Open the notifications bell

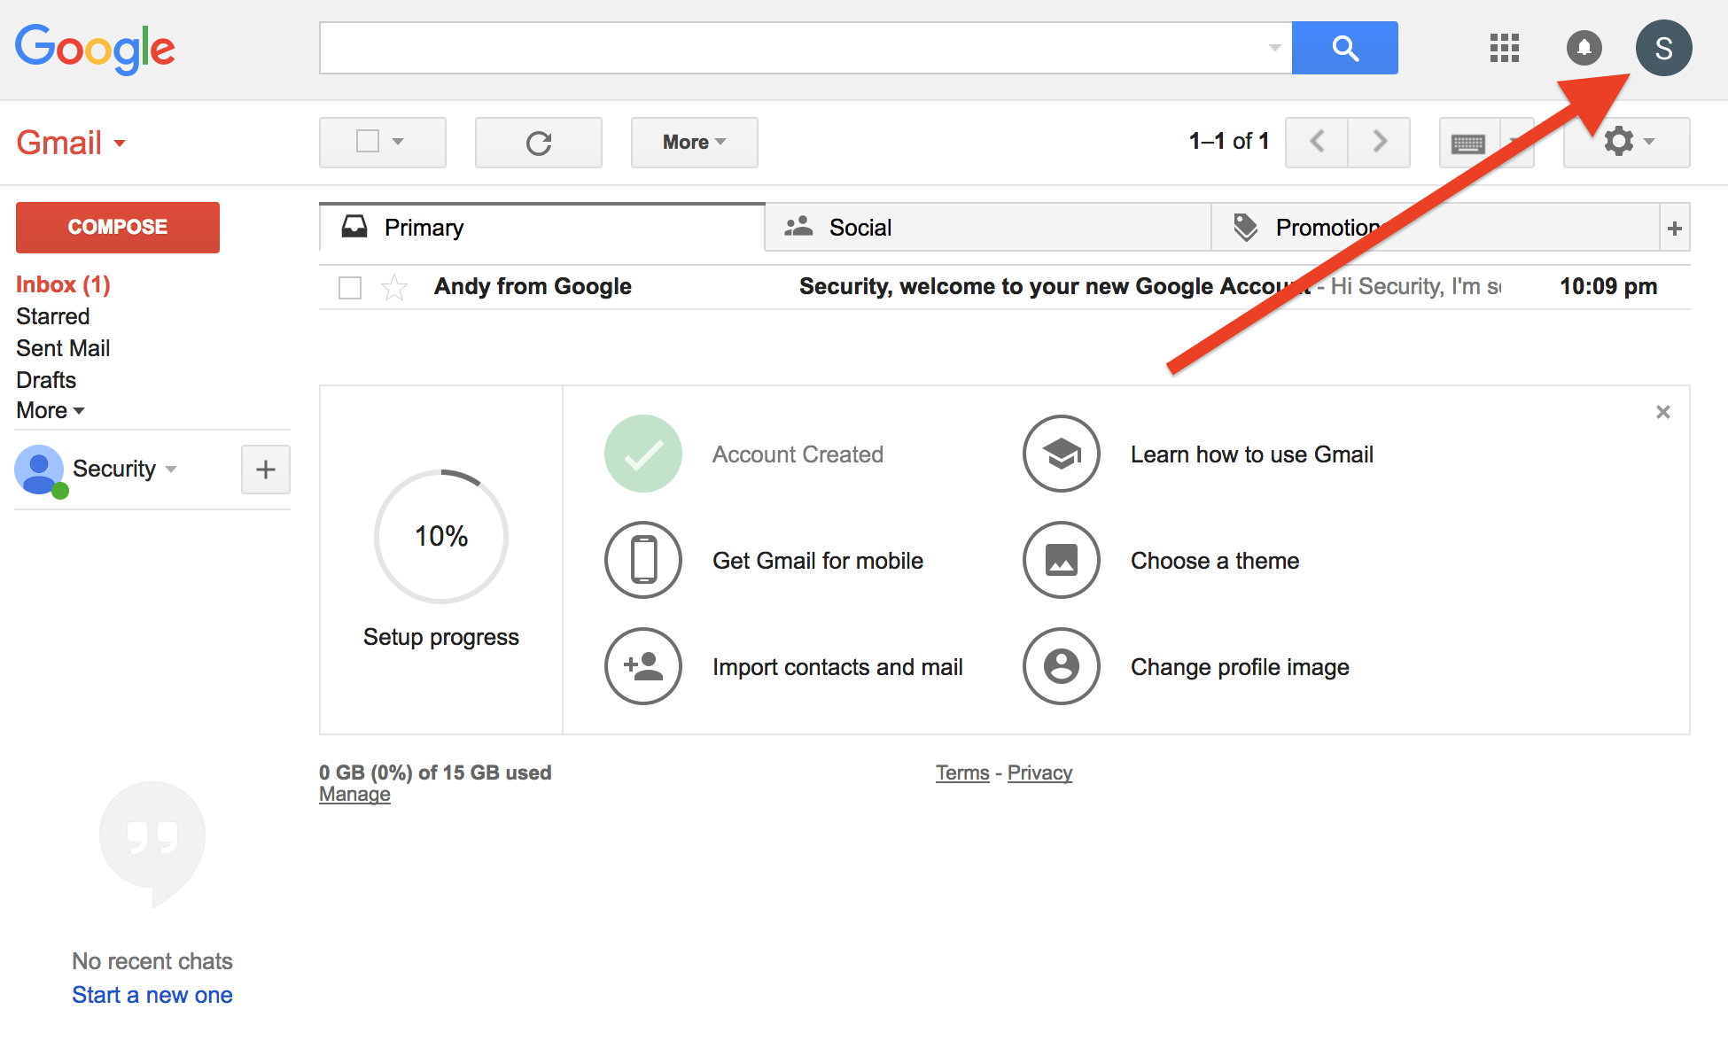1585,49
